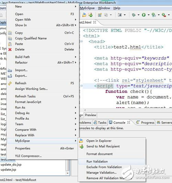Click the Open in Explorer folder toolbar icon
The height and width of the screenshot is (183, 172).
point(84,15)
